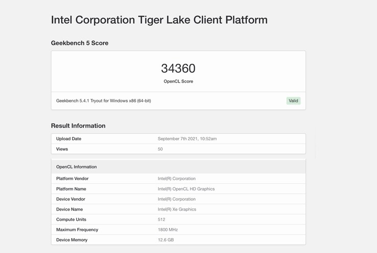Select the Device Vendor label

point(70,199)
